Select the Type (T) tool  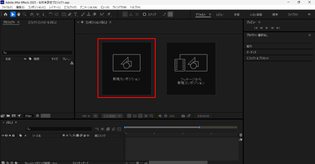pos(75,14)
